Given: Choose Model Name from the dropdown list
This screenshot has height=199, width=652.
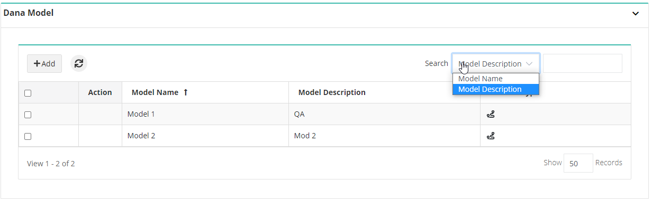Looking at the screenshot, I should [495, 79].
